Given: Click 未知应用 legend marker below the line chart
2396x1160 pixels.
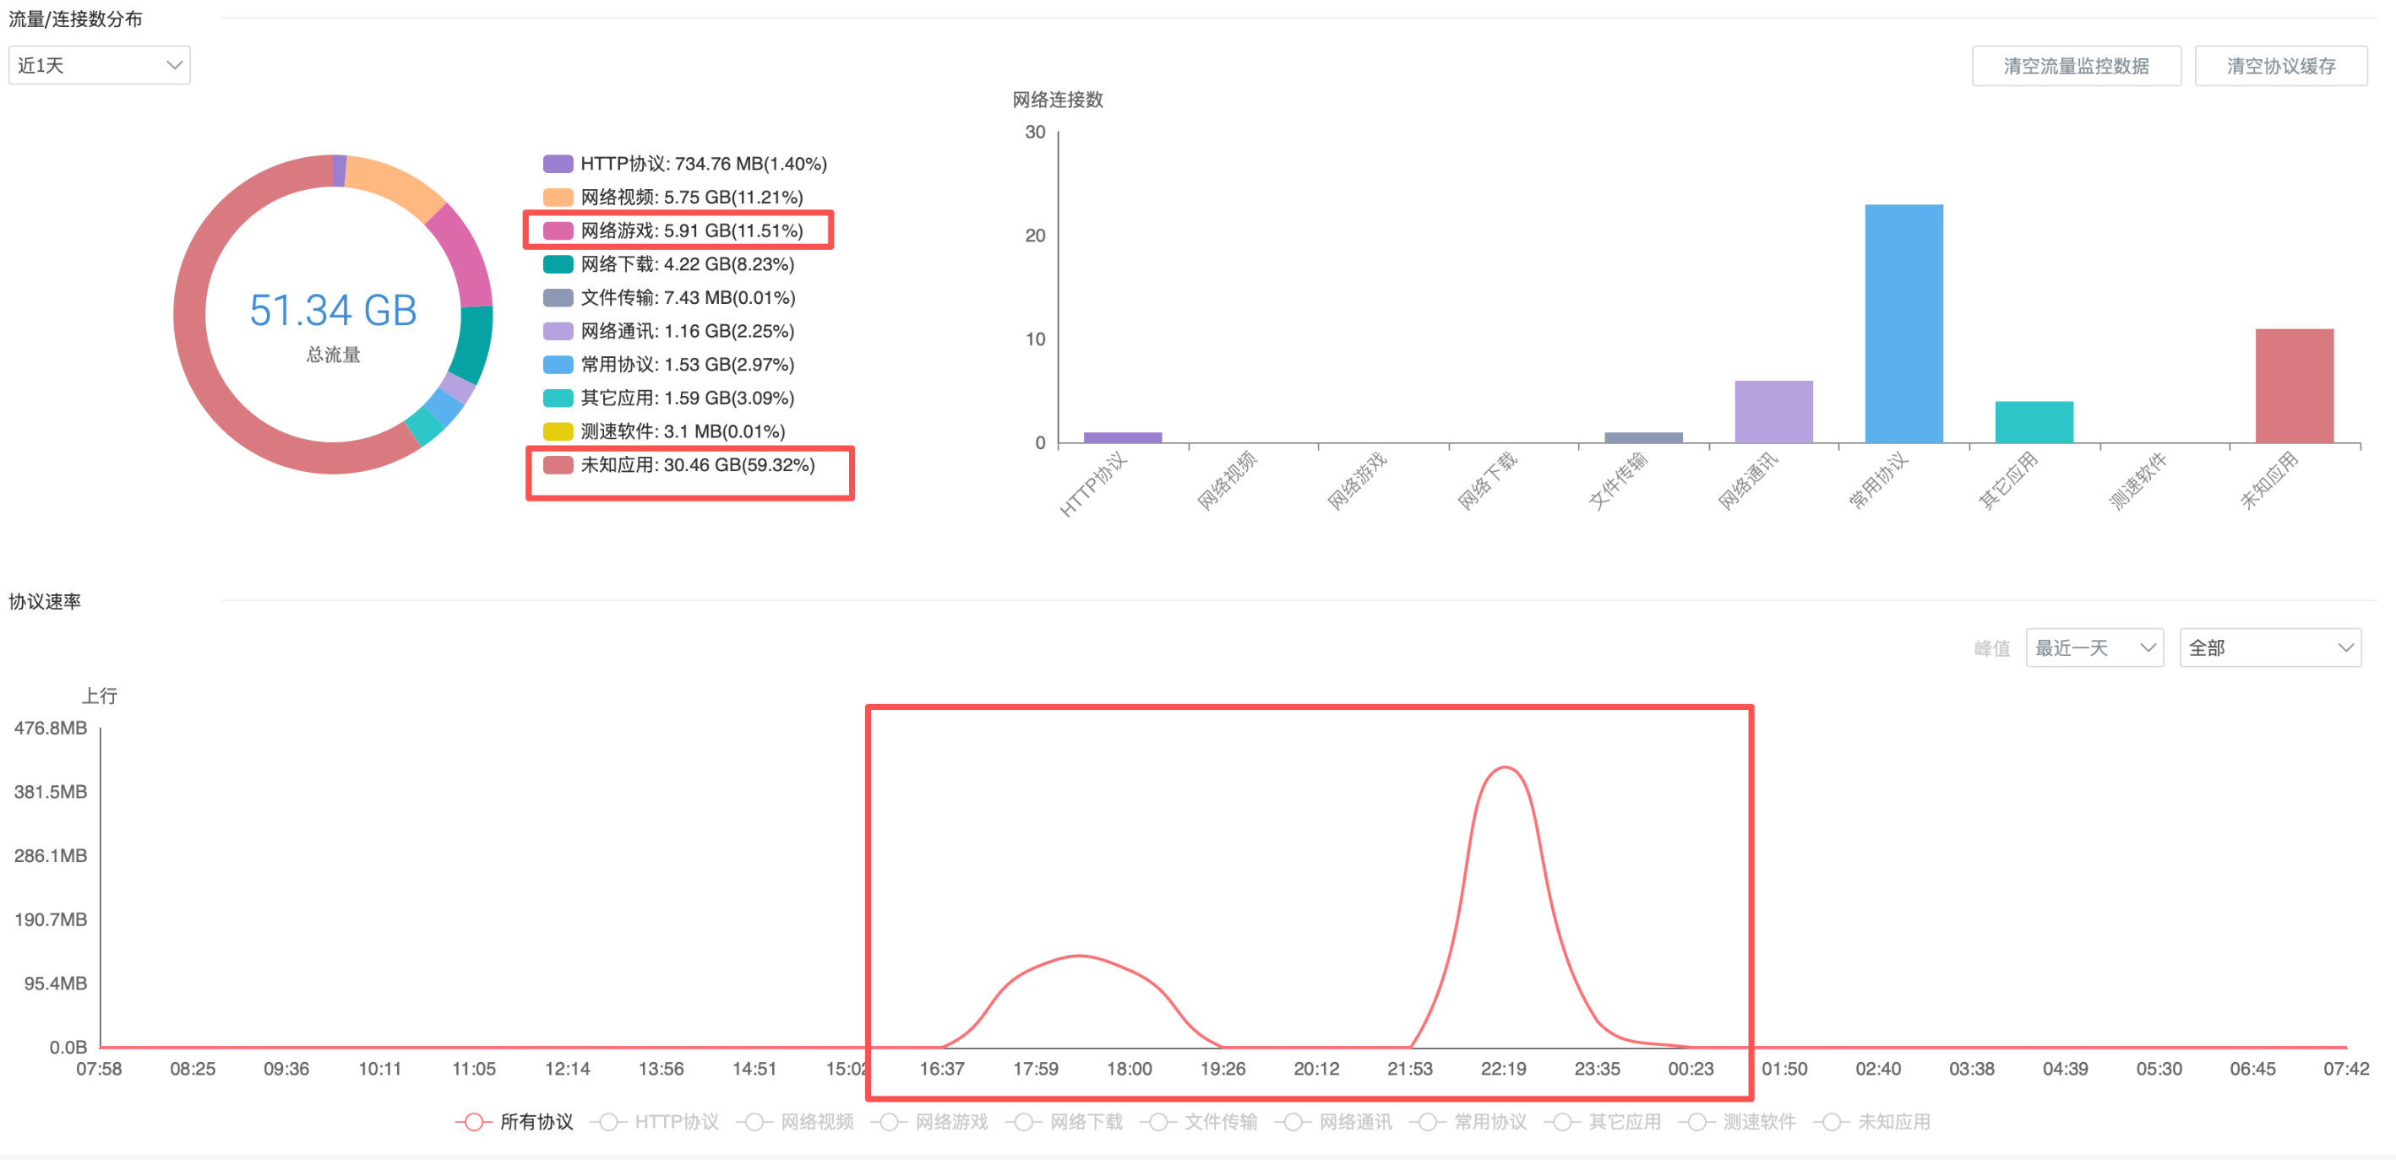Looking at the screenshot, I should pyautogui.click(x=1832, y=1122).
